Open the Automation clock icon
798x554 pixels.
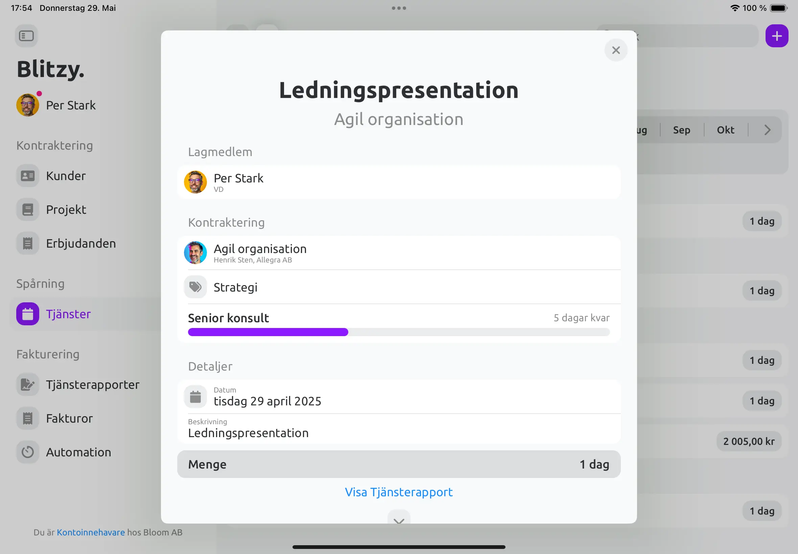(x=28, y=452)
